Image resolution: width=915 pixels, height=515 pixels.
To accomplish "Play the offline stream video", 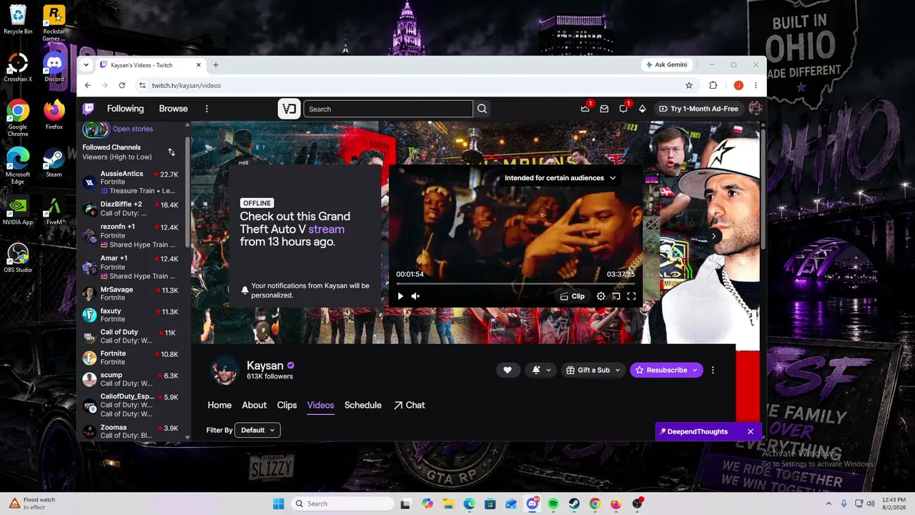I will pos(400,296).
